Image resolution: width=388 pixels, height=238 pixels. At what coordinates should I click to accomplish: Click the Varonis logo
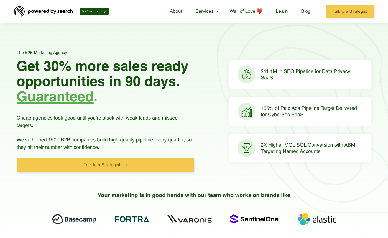pyautogui.click(x=190, y=219)
